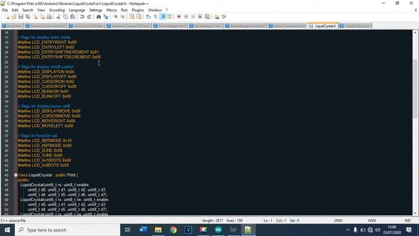The width and height of the screenshot is (419, 236).
Task: Click "length : 2817" status bar entry
Action: pyautogui.click(x=213, y=220)
